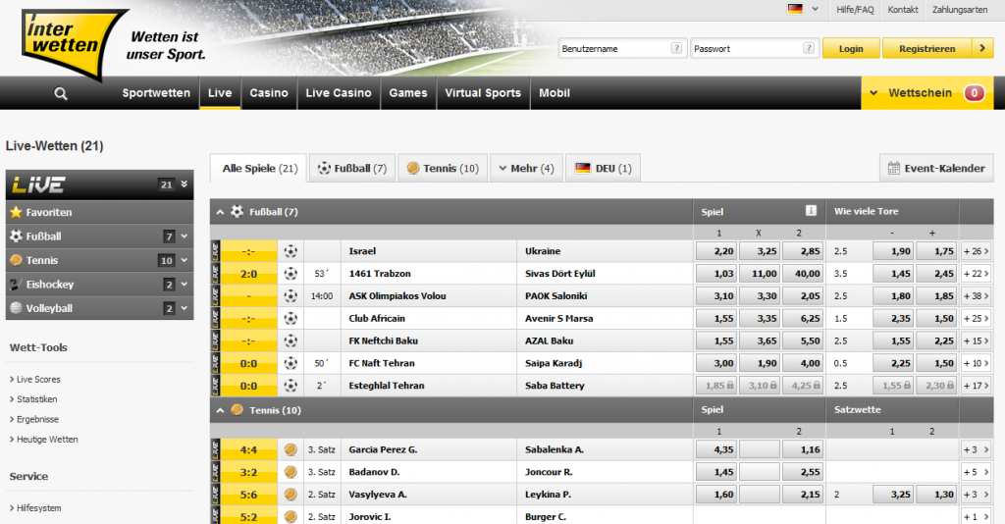The height and width of the screenshot is (524, 1005).
Task: Open the search magnifier icon
Action: coord(61,93)
